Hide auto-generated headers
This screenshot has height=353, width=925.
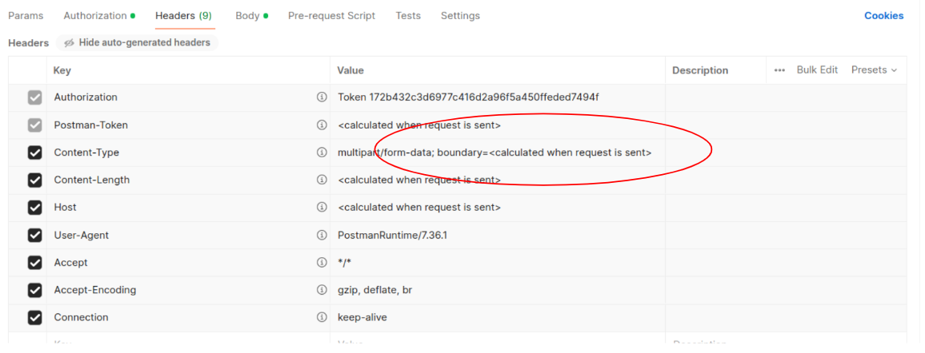coord(137,42)
